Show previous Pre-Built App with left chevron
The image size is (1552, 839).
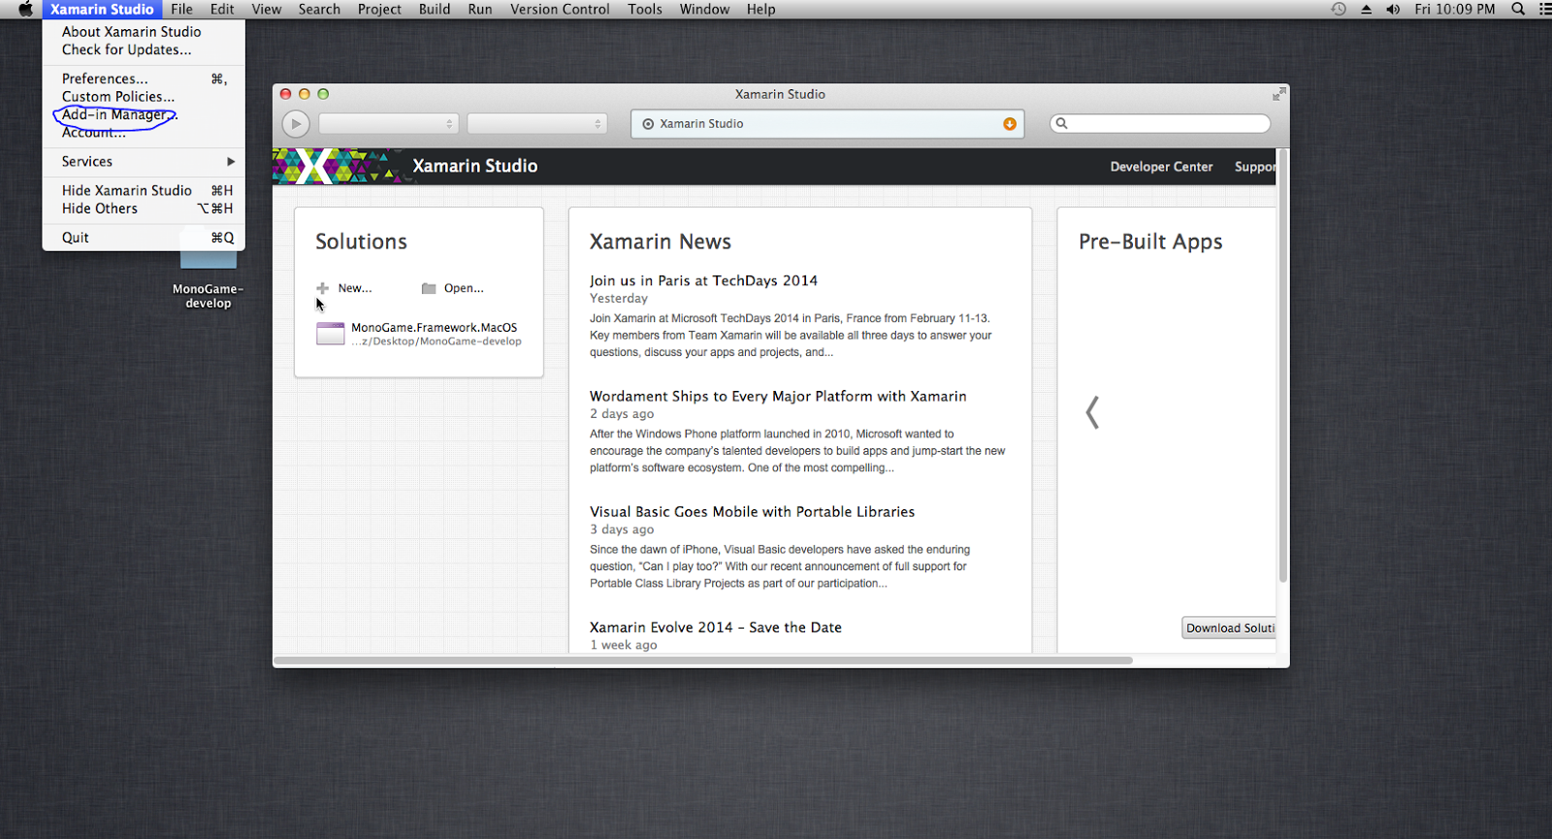1092,412
